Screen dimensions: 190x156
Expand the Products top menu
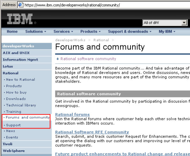[91, 32]
